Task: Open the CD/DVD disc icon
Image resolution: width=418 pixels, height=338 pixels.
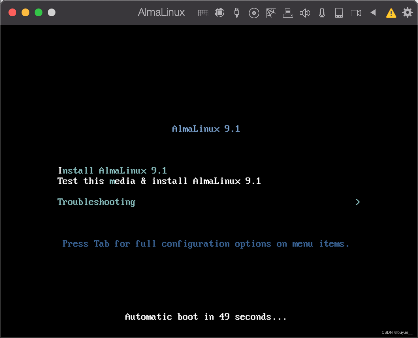Action: 254,13
